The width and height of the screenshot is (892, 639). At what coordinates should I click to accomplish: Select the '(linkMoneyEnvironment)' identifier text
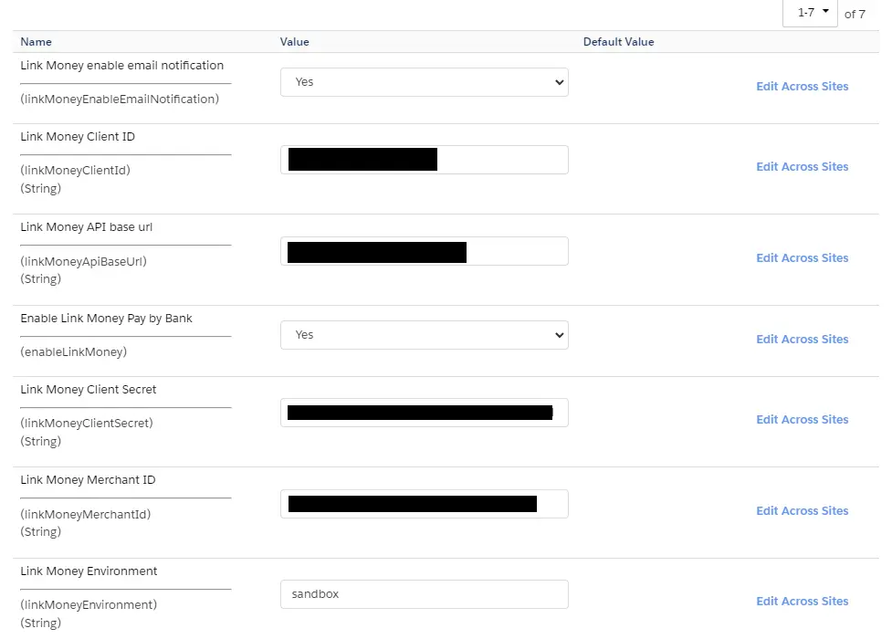click(89, 605)
